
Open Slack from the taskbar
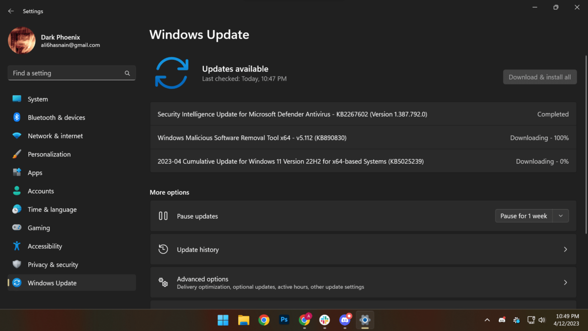point(324,320)
